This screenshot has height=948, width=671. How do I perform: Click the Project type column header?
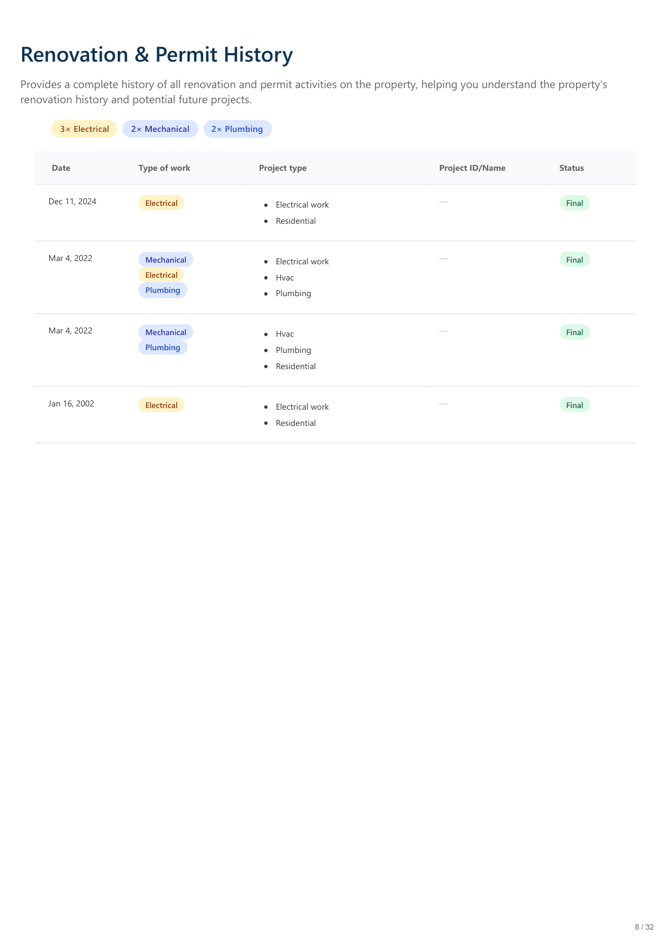[283, 168]
